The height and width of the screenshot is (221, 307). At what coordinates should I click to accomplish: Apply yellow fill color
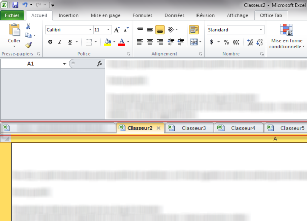point(107,42)
